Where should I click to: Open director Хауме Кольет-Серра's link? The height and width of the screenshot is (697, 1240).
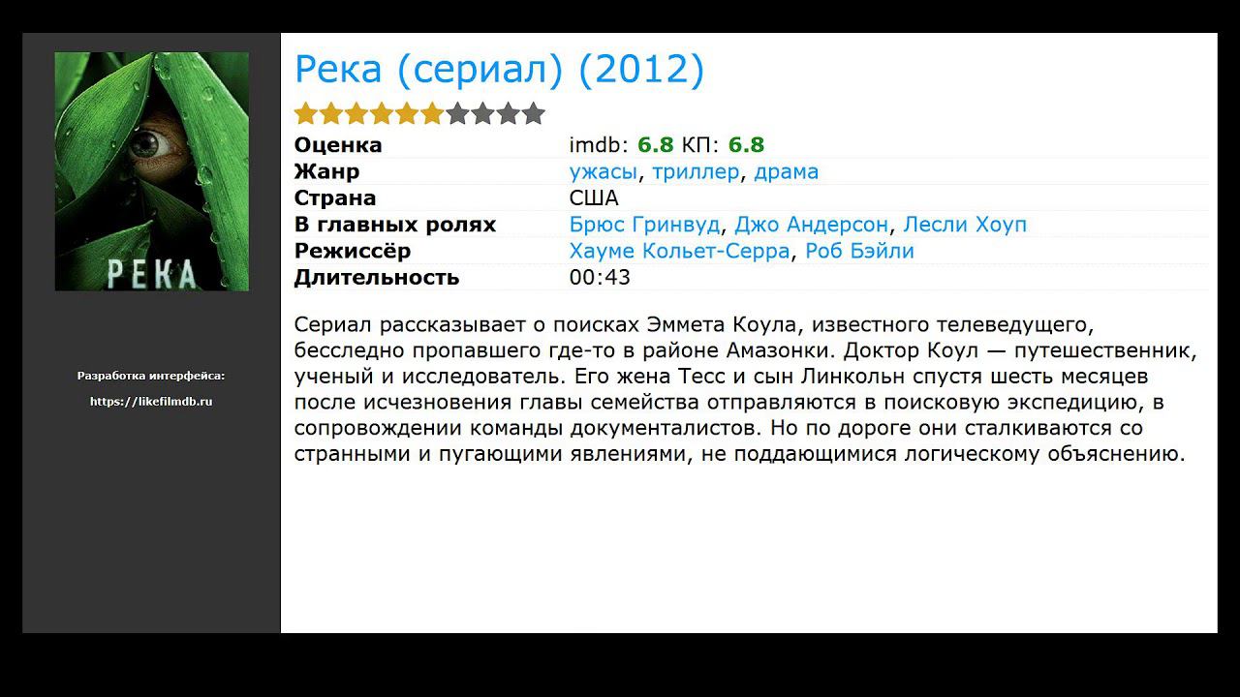(679, 252)
